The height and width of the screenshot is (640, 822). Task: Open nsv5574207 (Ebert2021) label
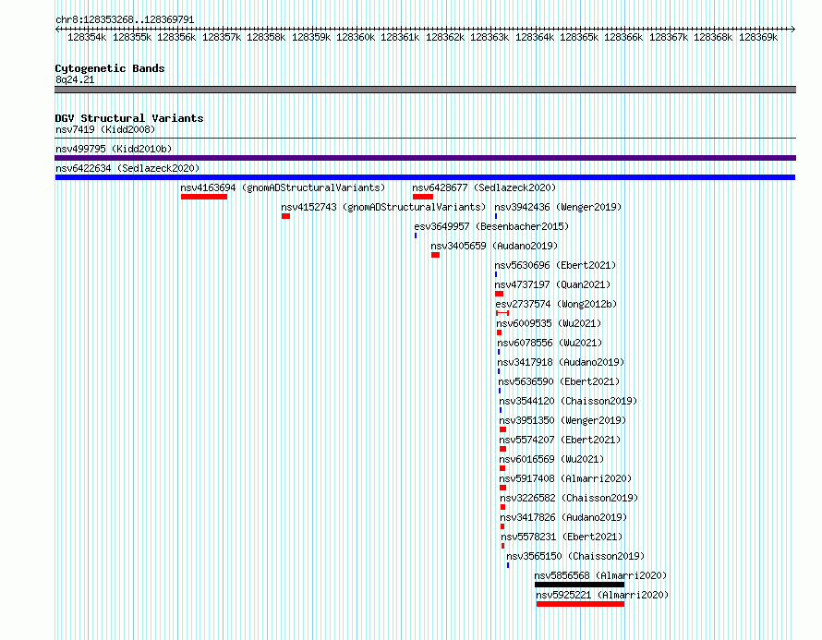[560, 440]
